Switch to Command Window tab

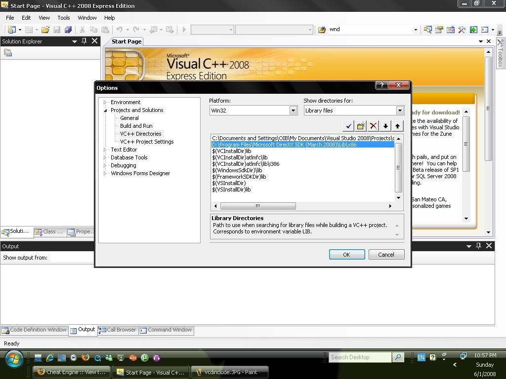pos(166,330)
